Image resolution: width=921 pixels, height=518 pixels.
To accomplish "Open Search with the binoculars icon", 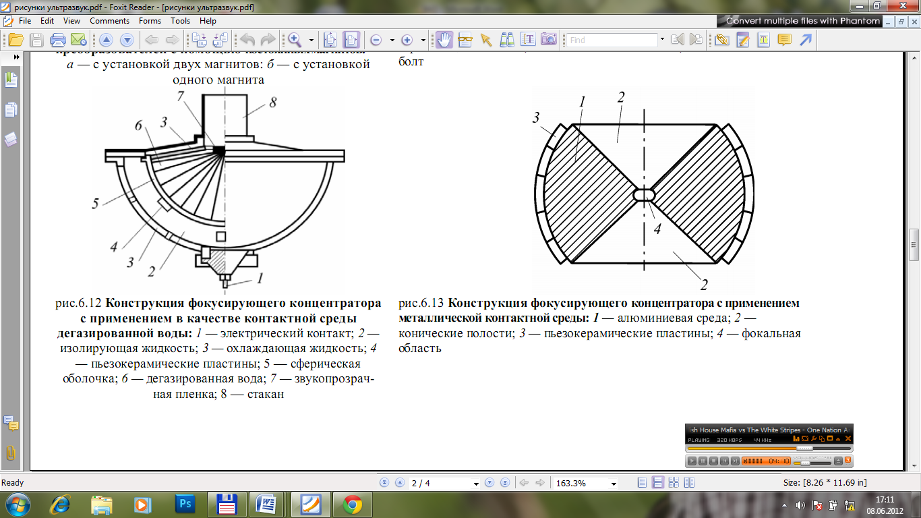I will click(506, 39).
